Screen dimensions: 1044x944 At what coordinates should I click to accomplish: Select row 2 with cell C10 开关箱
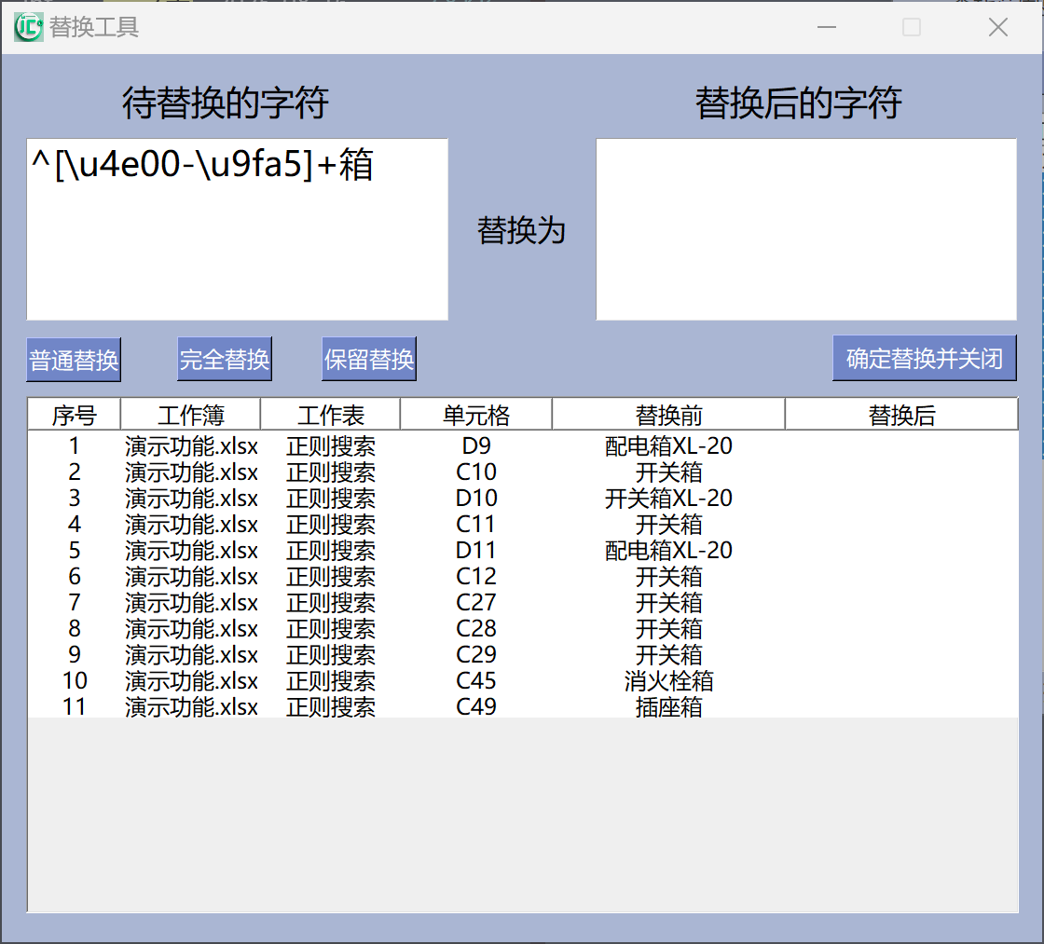(522, 472)
